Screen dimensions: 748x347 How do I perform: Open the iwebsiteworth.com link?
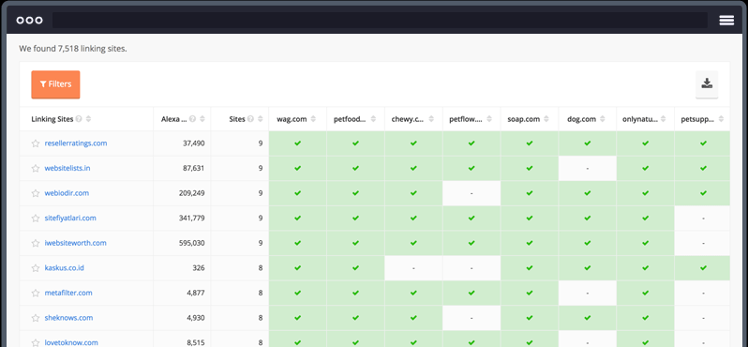point(75,243)
